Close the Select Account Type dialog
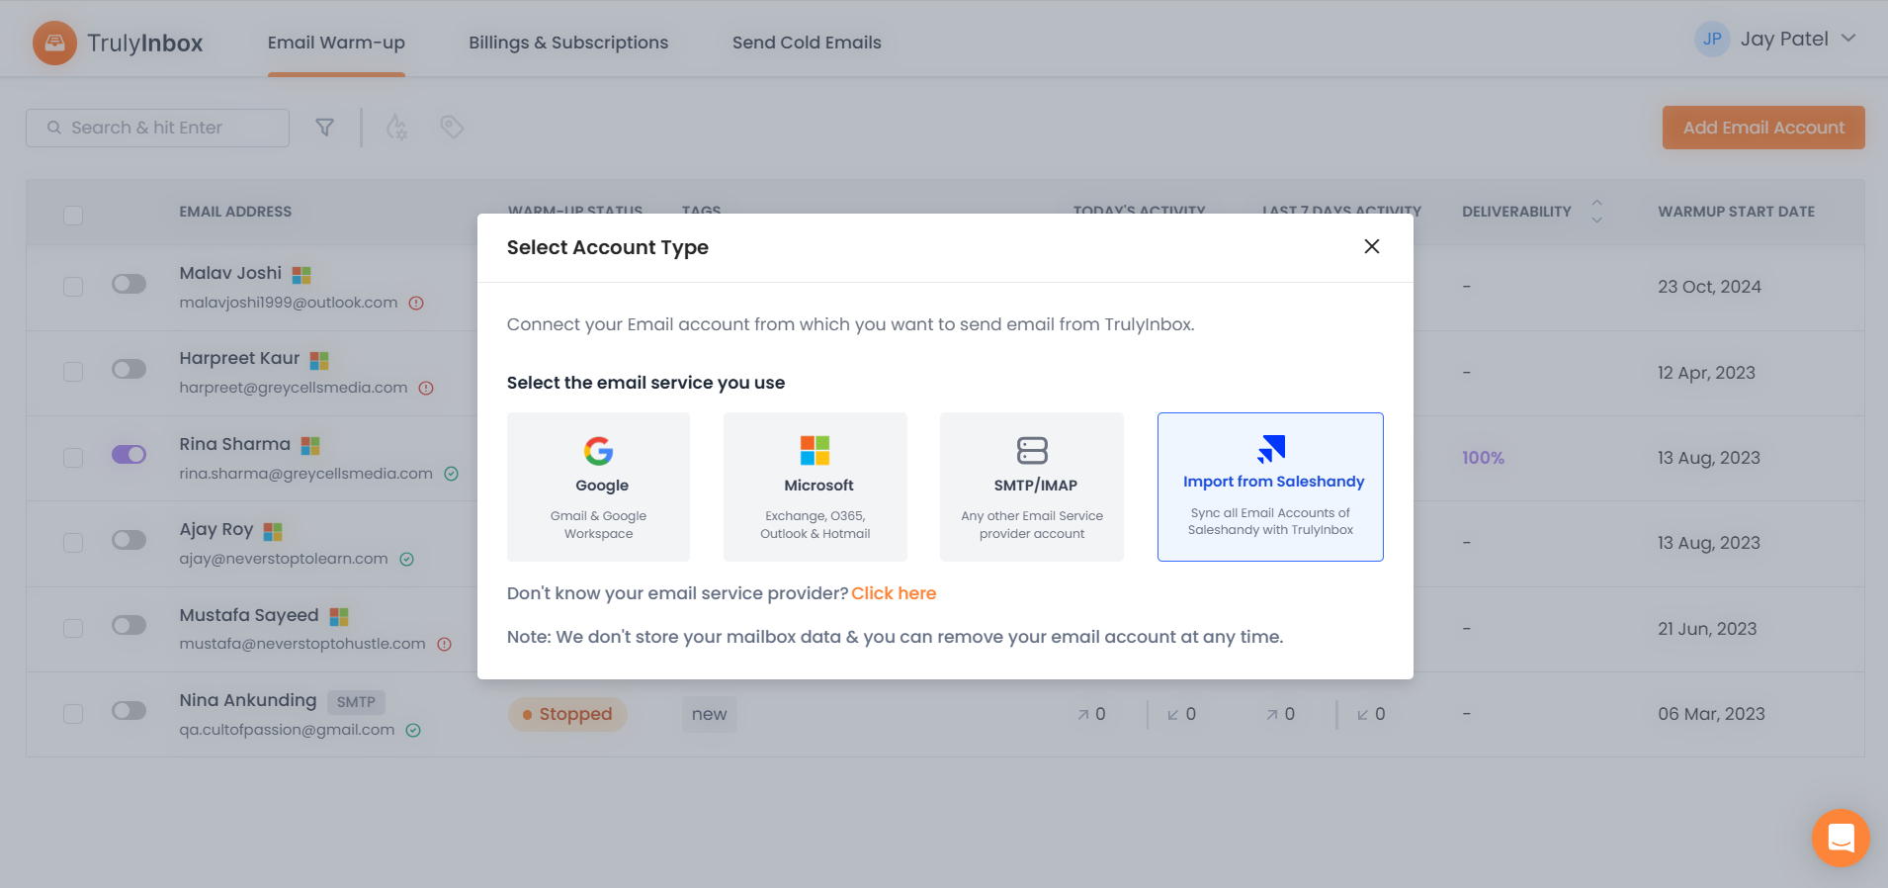The image size is (1888, 888). point(1372,246)
